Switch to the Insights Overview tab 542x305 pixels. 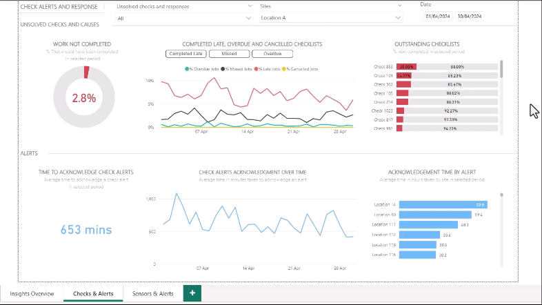click(32, 294)
